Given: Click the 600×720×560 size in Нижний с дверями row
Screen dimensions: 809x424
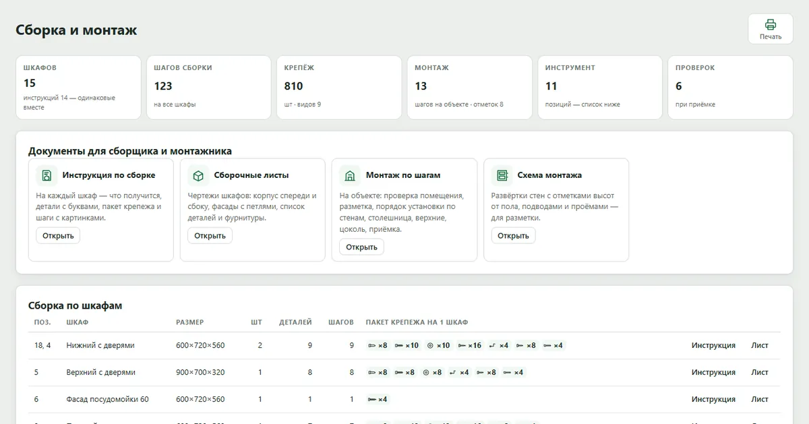Looking at the screenshot, I should coord(200,345).
